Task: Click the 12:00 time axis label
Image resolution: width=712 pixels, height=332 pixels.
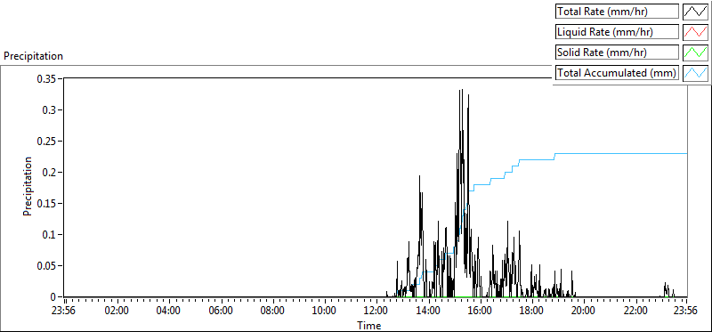Action: coord(376,312)
